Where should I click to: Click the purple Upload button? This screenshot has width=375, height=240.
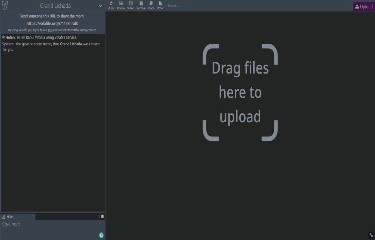tap(364, 7)
